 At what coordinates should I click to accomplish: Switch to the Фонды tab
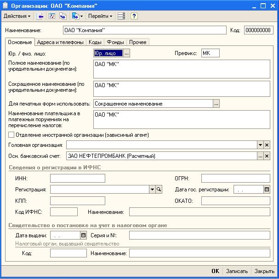[115, 42]
